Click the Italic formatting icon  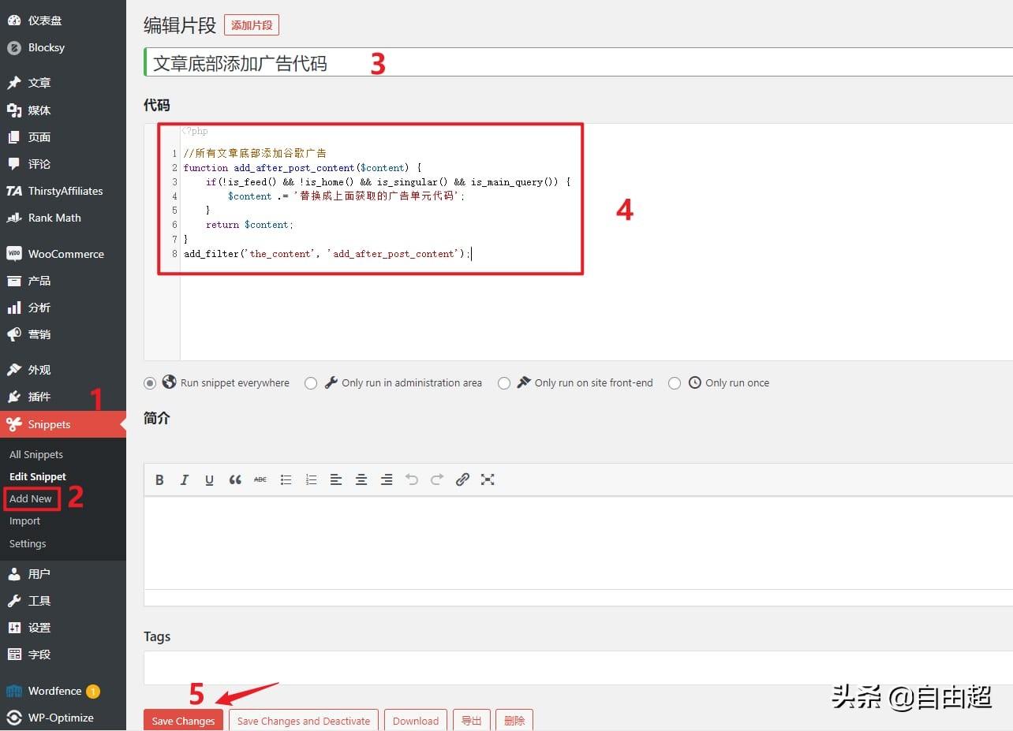point(185,479)
